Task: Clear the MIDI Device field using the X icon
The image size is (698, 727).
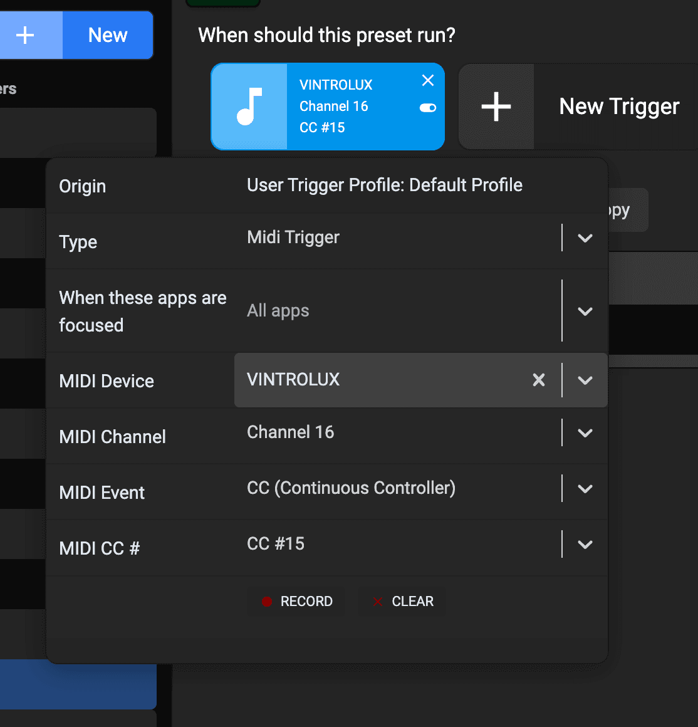Action: pyautogui.click(x=538, y=380)
